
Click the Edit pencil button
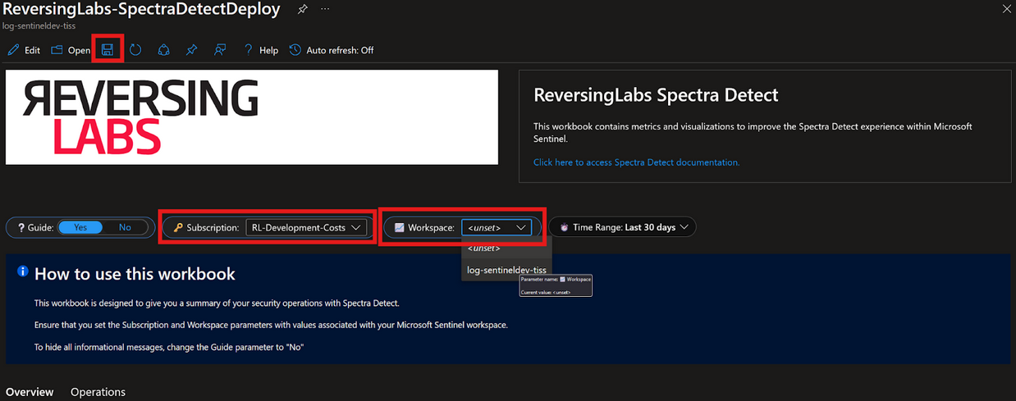[24, 50]
